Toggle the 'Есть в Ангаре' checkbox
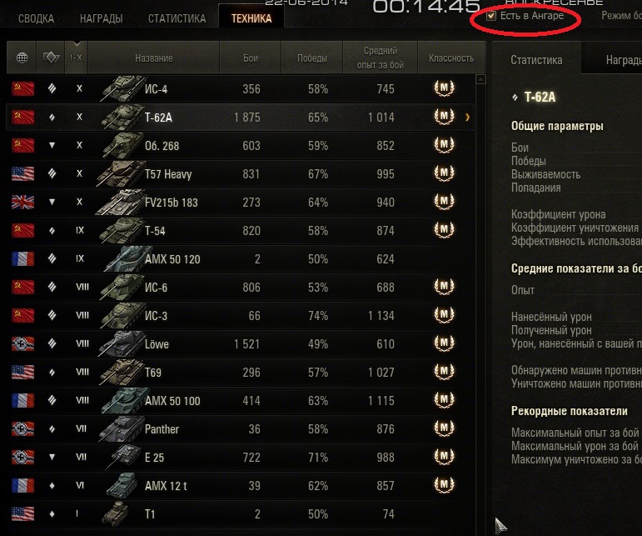This screenshot has width=642, height=536. 491,16
